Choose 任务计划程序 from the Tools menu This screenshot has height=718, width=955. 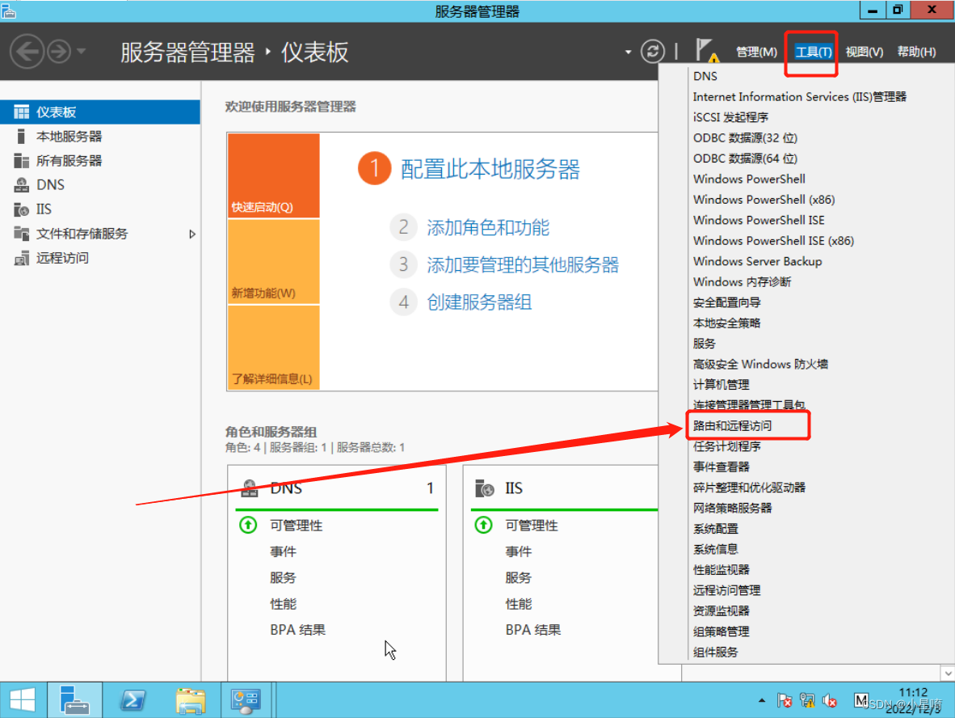point(726,446)
